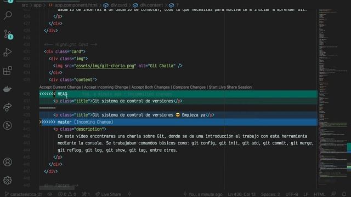This screenshot has height=197, width=351.
Task: Switch branch via caracteristica_21 status item
Action: coord(23,194)
